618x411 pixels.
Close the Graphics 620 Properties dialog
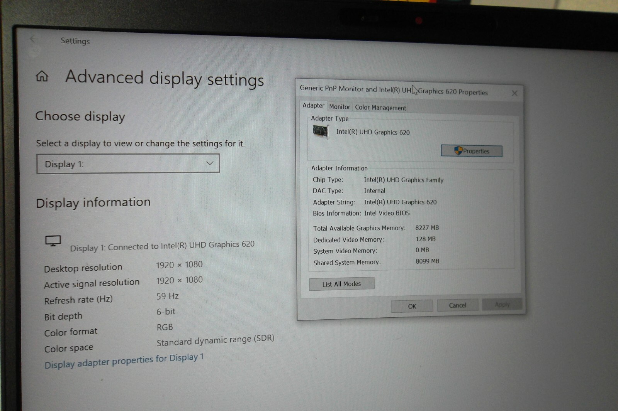pos(514,93)
